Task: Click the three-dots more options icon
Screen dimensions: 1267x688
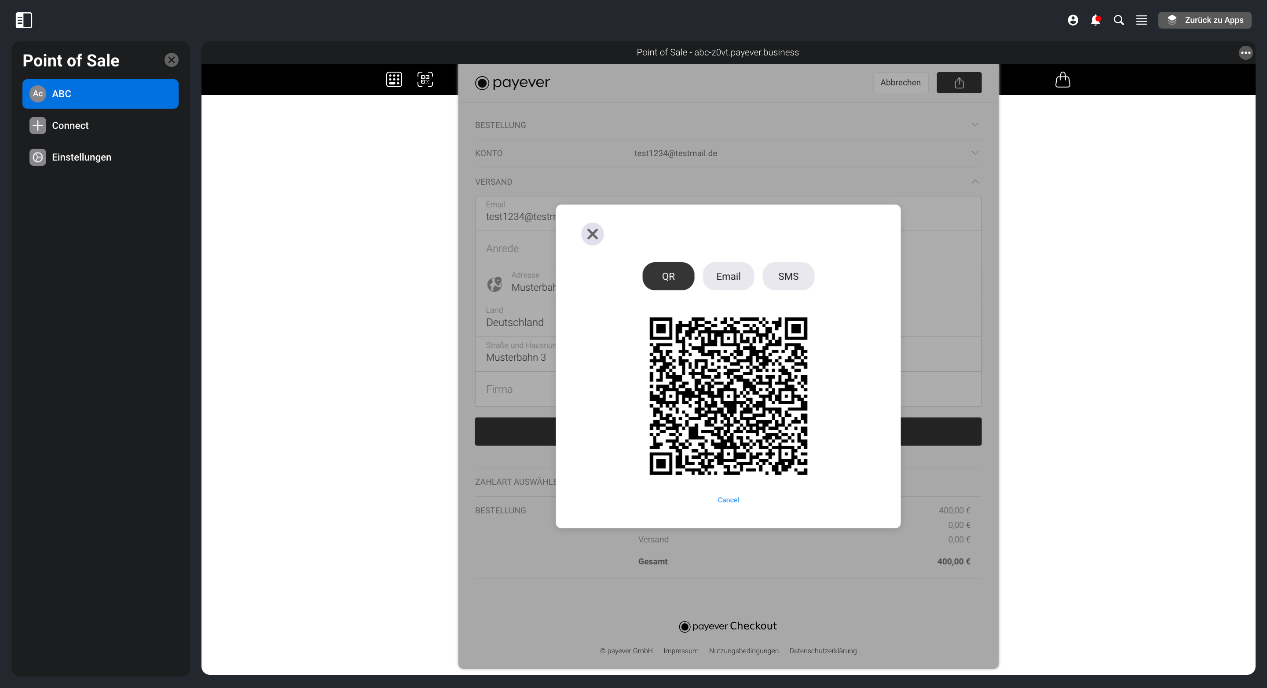Action: [1245, 53]
